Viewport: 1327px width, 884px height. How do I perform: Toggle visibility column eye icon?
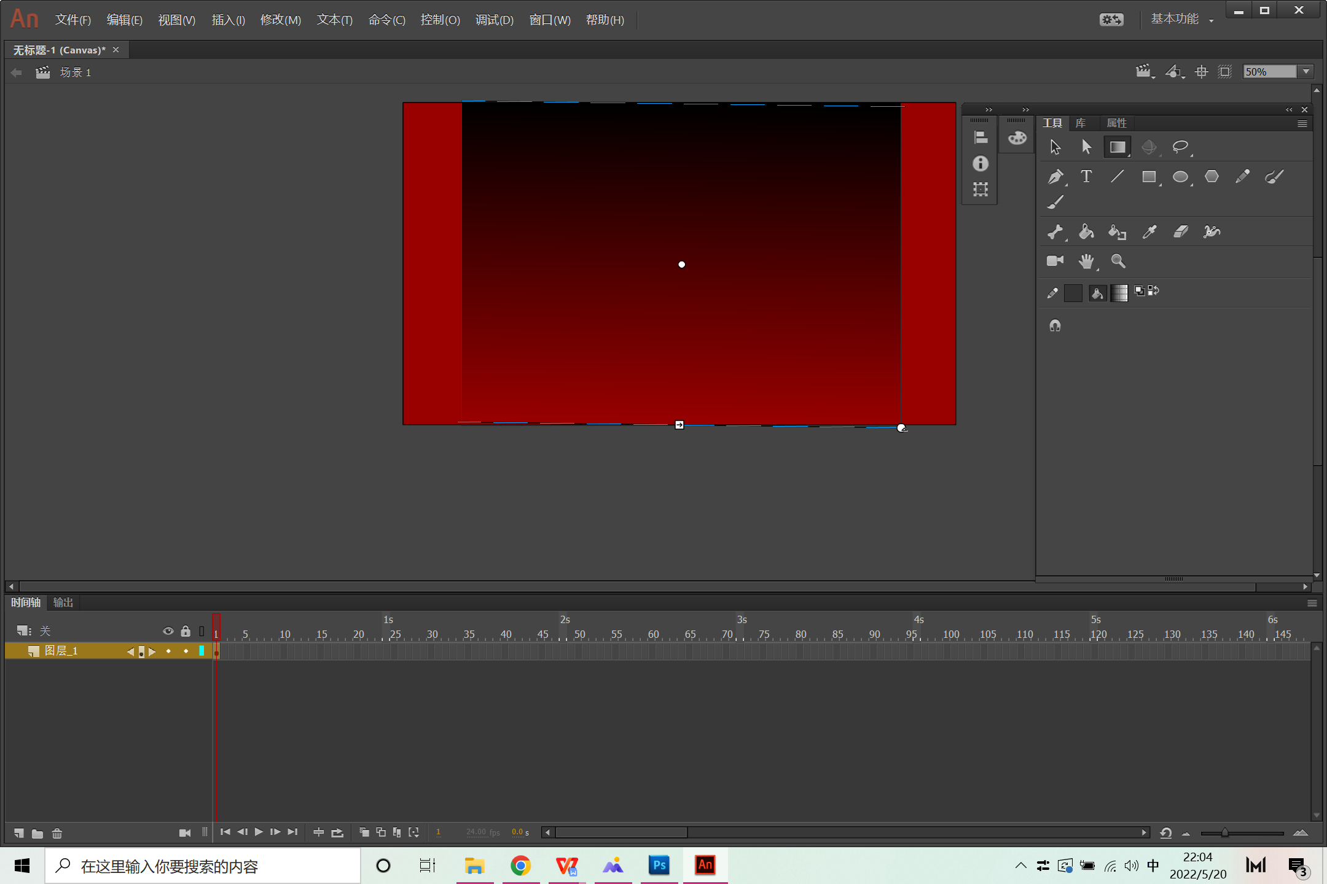168,631
